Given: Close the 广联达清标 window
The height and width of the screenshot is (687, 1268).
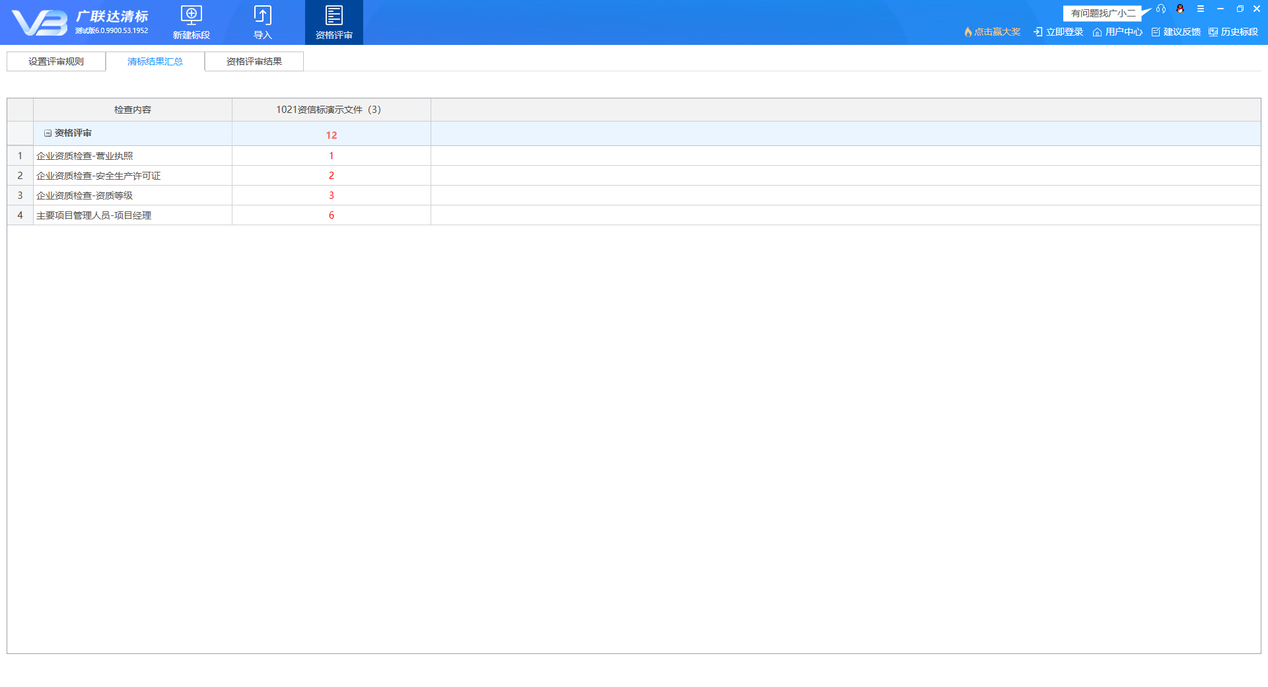Looking at the screenshot, I should (x=1257, y=9).
